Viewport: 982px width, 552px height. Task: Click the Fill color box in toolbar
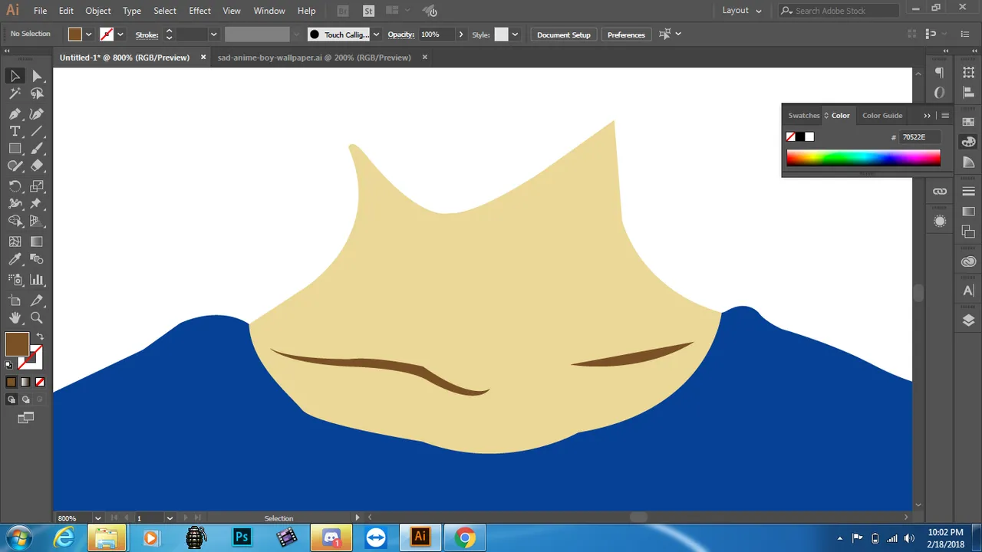pos(17,344)
